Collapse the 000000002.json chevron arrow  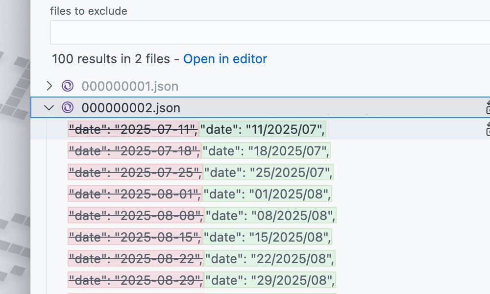49,107
